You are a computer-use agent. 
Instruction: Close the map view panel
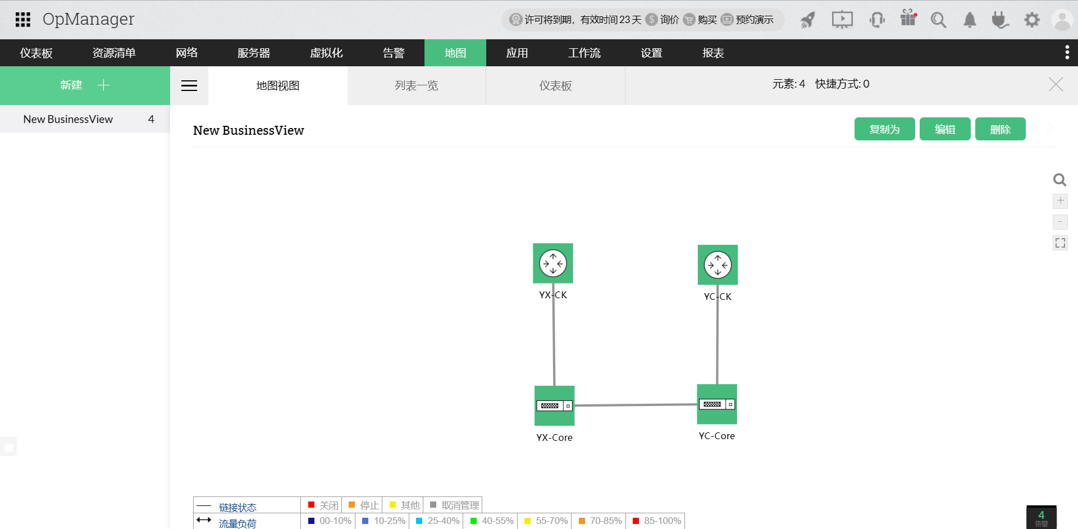[1056, 84]
